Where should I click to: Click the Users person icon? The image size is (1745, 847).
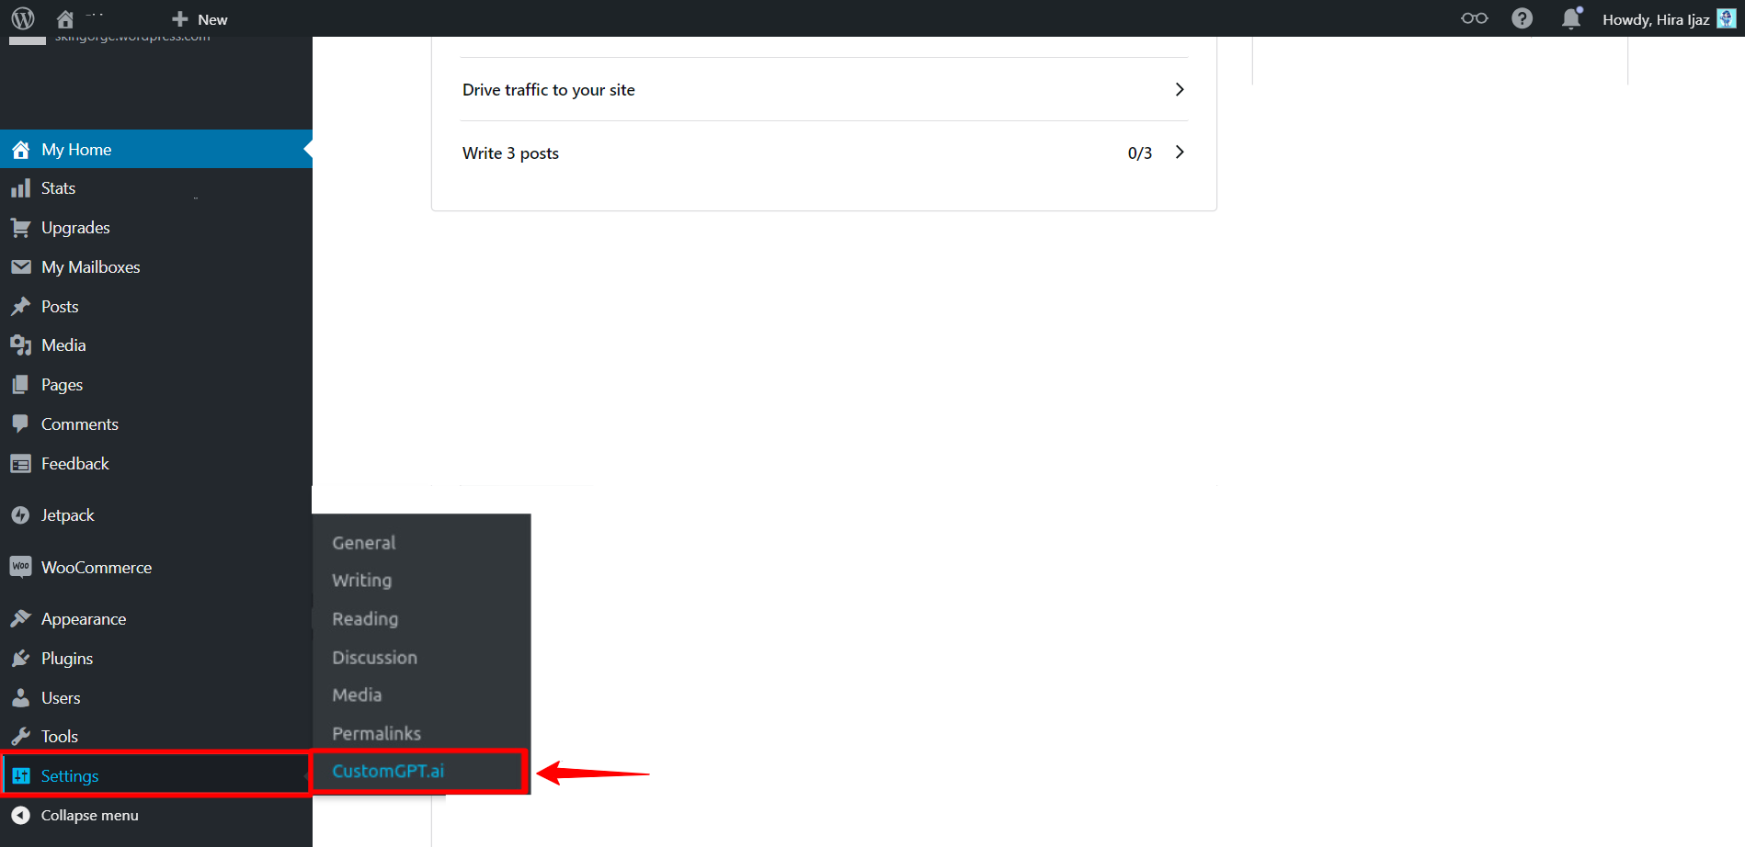20,698
